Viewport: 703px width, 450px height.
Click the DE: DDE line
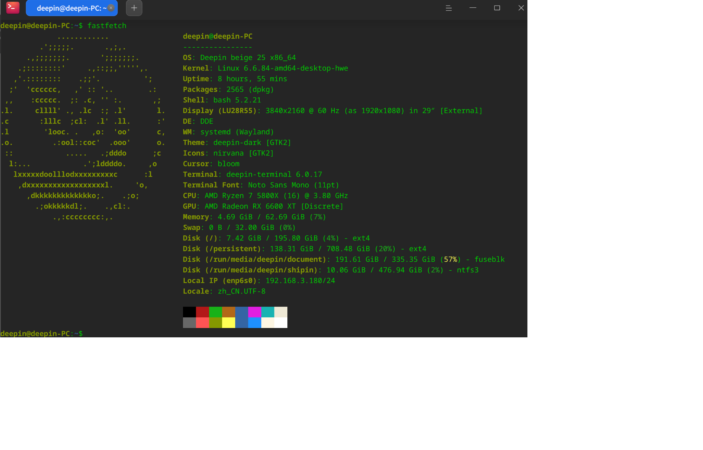point(198,121)
